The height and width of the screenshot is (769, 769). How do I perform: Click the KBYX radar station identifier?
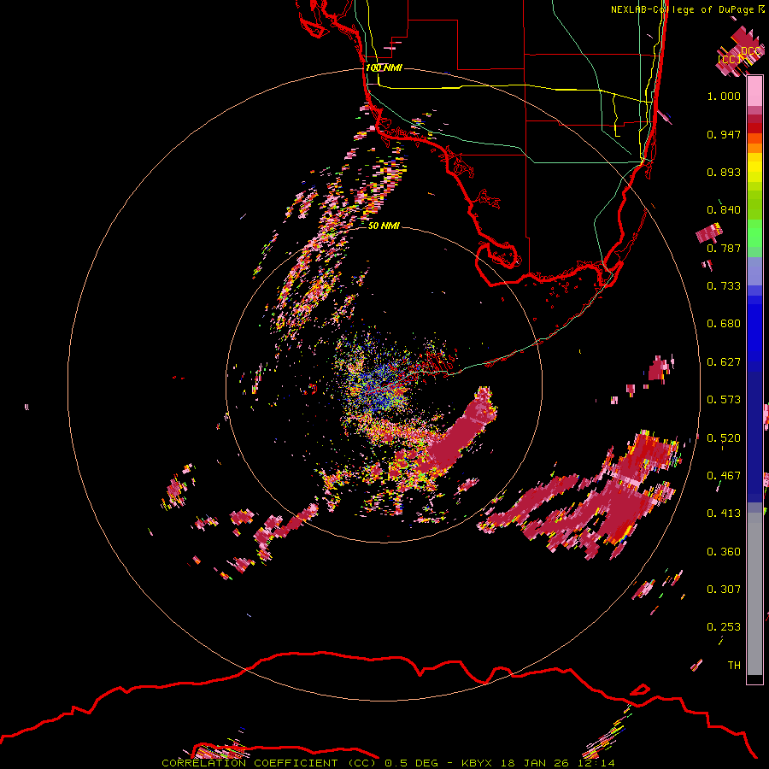coord(476,763)
